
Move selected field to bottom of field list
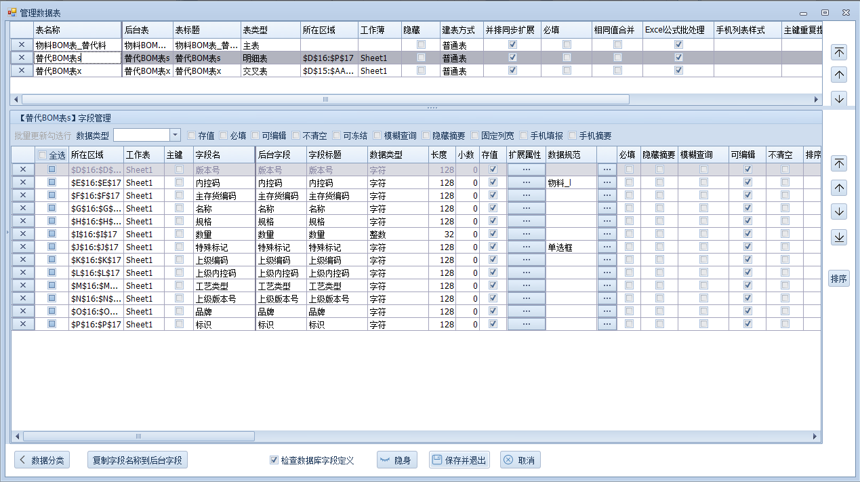pos(839,237)
